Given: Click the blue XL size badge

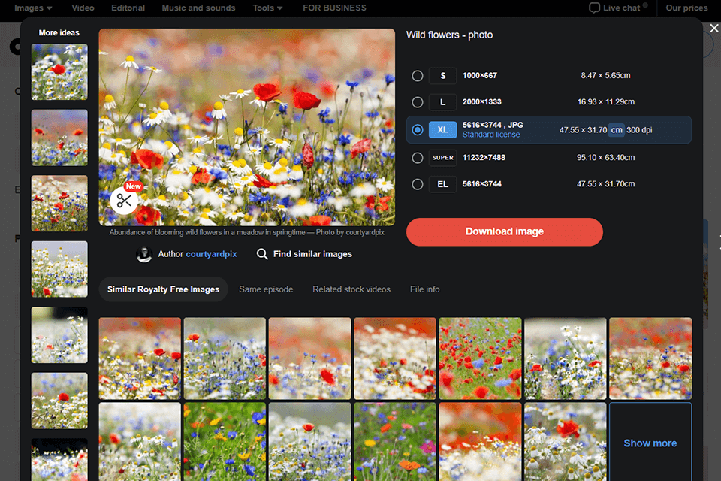Looking at the screenshot, I should [x=443, y=130].
